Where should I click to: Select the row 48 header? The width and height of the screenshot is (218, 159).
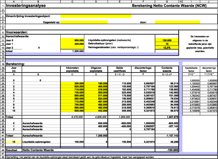[x=3, y=157]
